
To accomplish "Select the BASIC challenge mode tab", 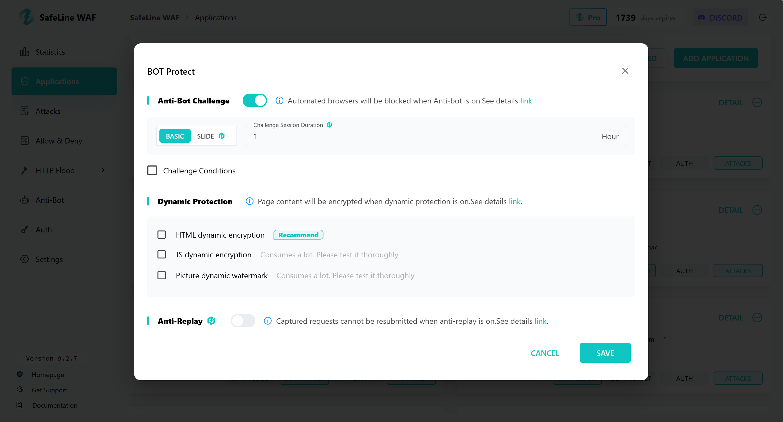I will 175,136.
